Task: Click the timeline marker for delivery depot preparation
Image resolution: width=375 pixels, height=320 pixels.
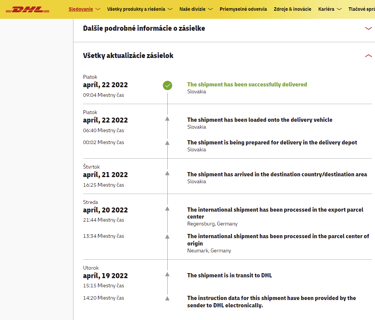Action: click(167, 143)
